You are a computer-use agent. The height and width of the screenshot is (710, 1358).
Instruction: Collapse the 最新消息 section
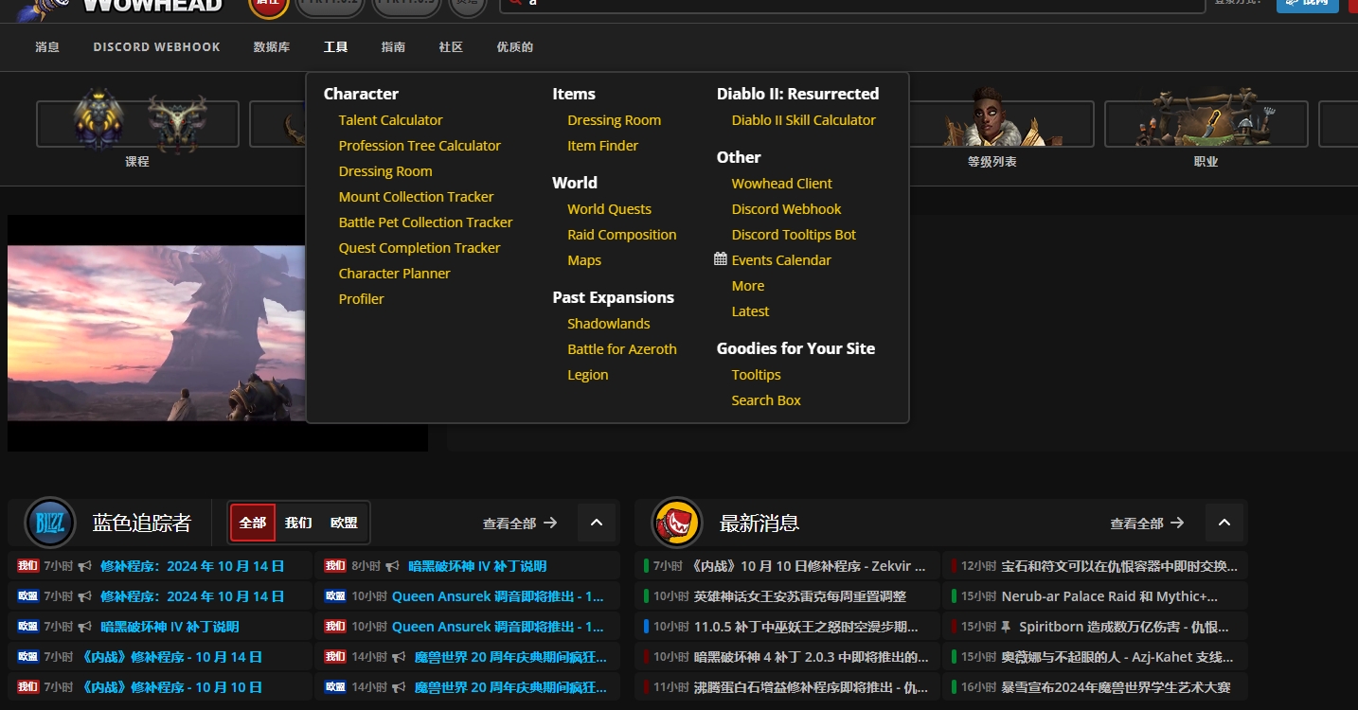coord(1224,523)
